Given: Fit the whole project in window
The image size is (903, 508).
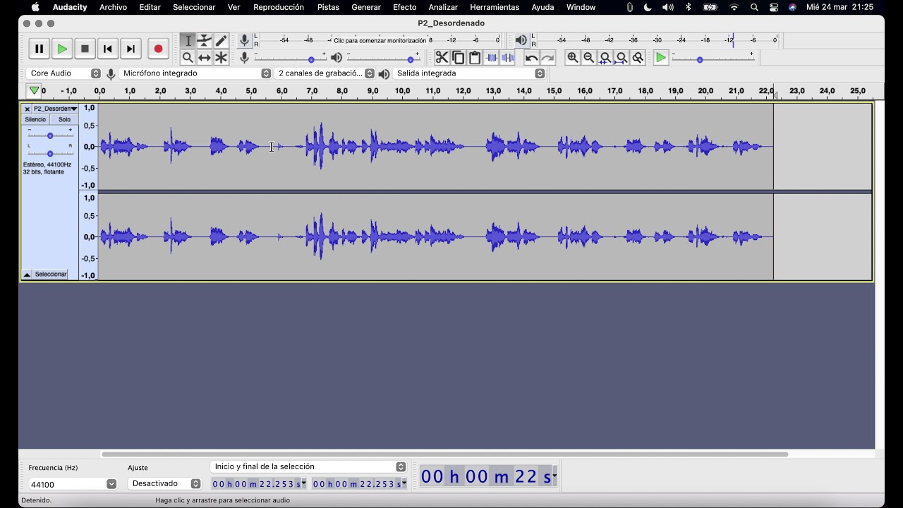Looking at the screenshot, I should 622,58.
